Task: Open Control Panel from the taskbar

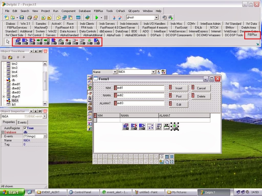Action: tap(83, 192)
